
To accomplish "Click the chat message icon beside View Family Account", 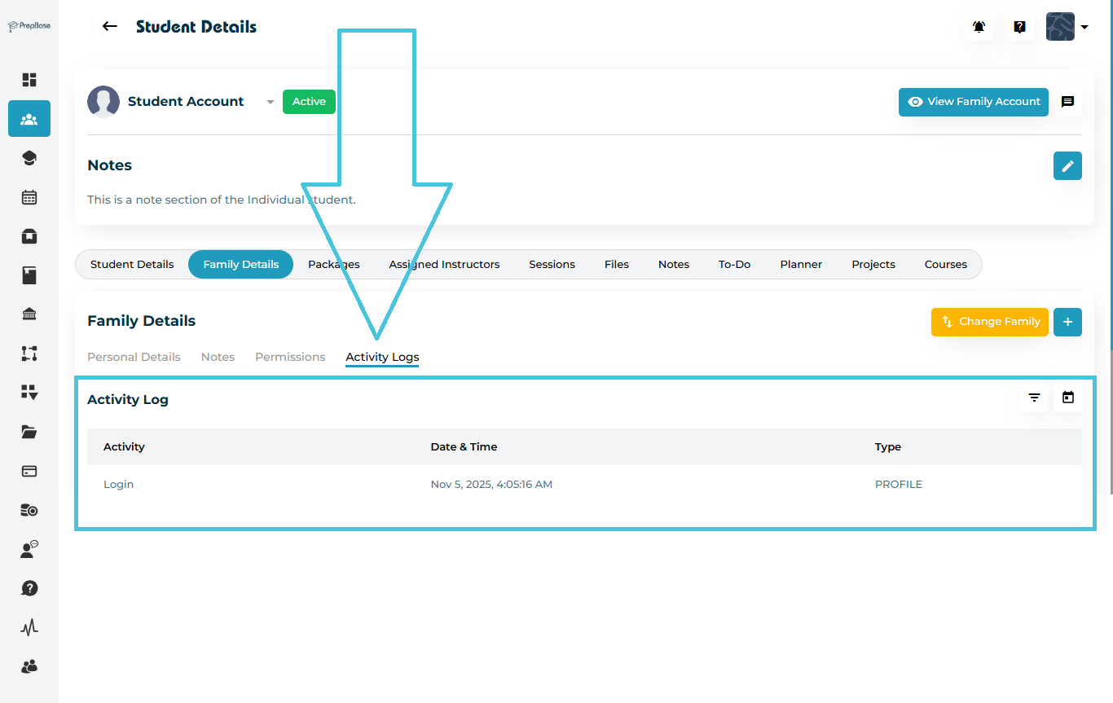I will tap(1067, 102).
